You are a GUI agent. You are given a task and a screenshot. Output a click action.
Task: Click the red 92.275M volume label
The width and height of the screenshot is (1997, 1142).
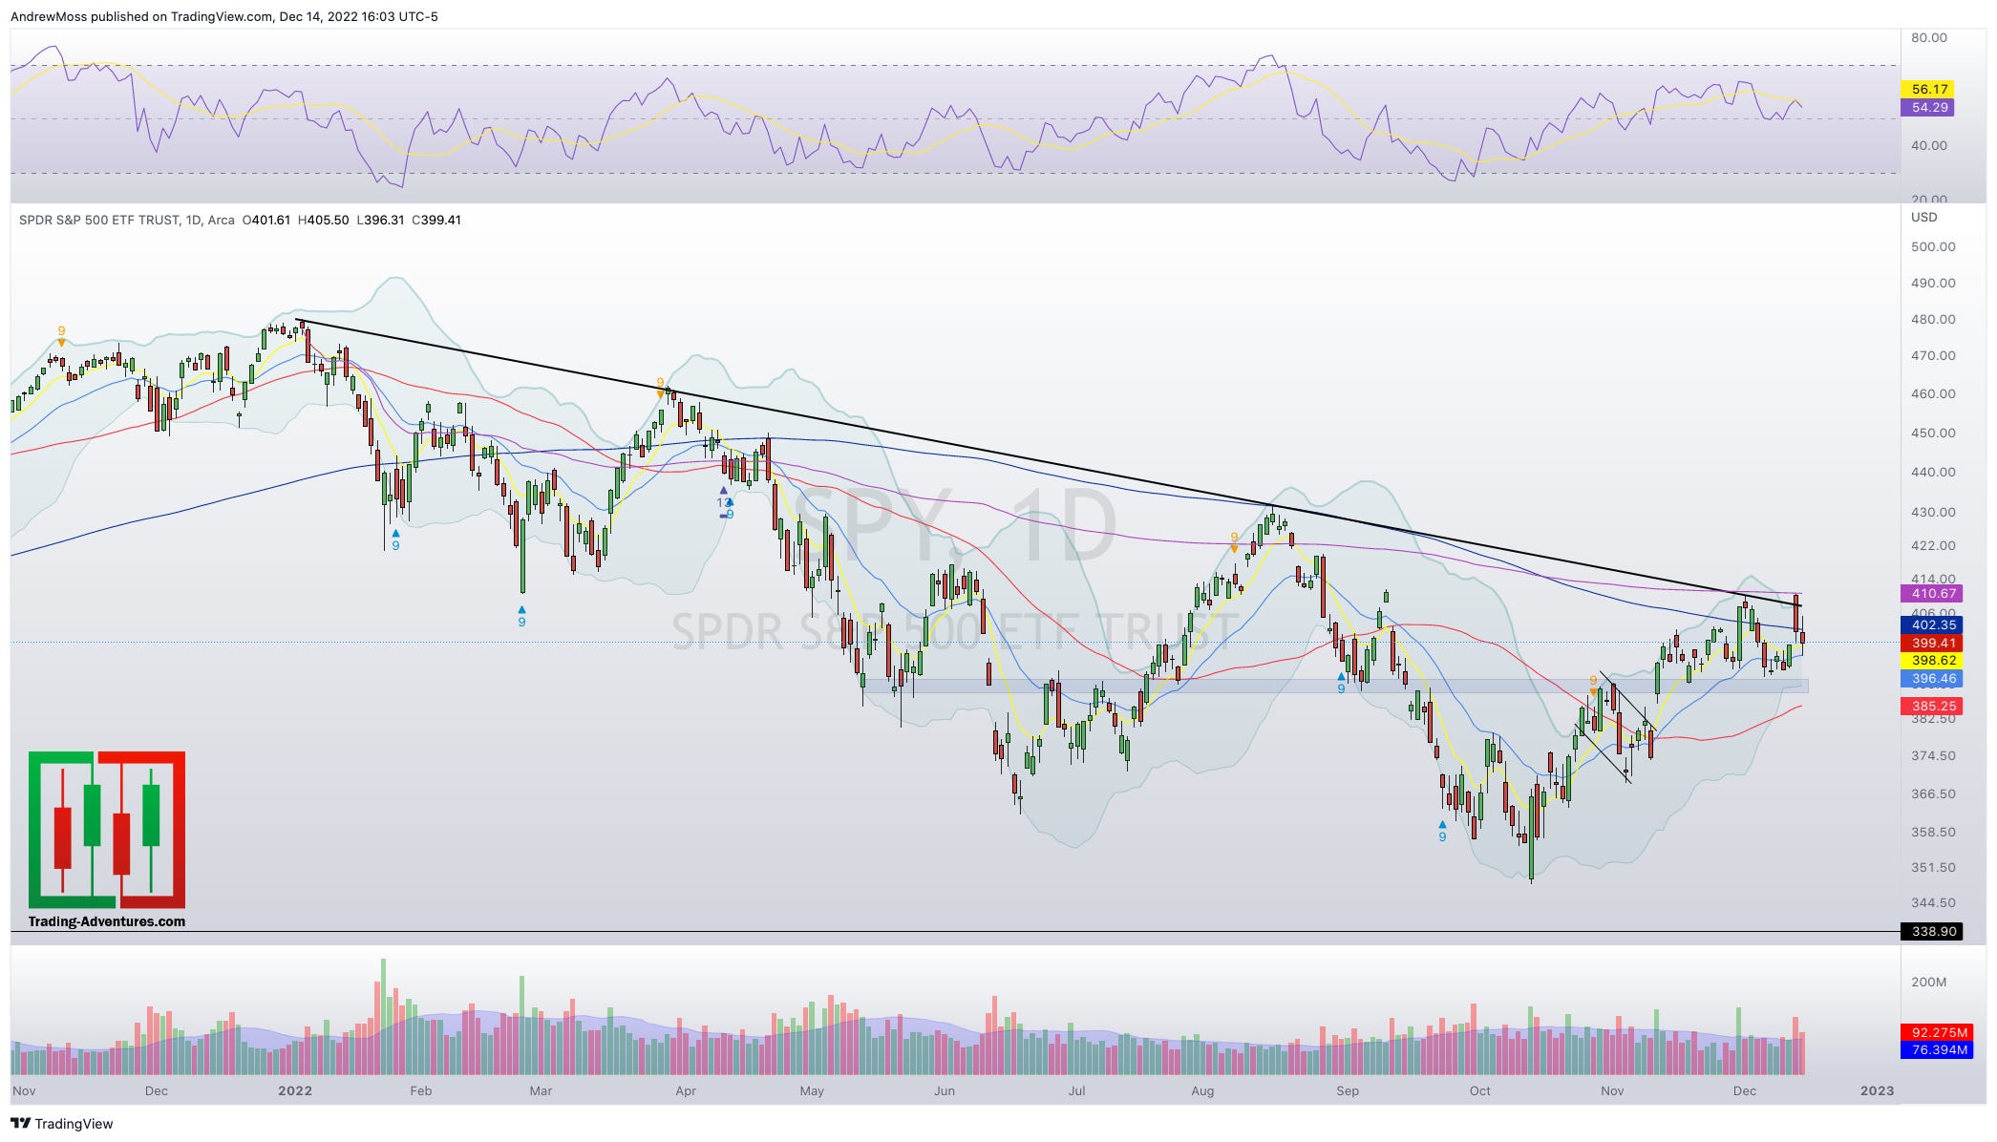[x=1939, y=1032]
